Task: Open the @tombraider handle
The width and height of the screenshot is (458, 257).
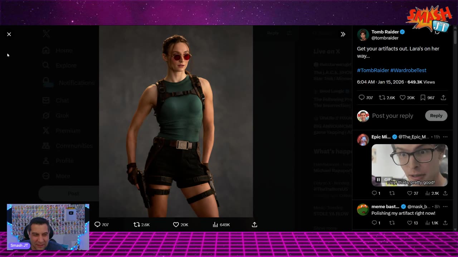Action: tap(385, 38)
